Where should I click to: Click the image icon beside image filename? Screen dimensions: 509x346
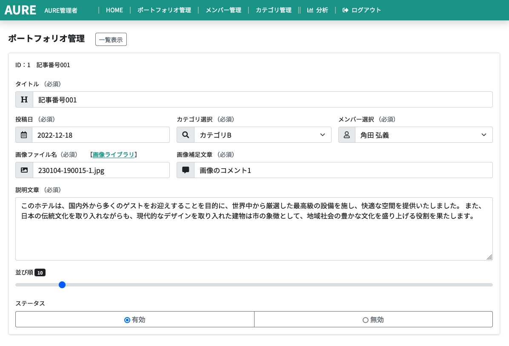coord(24,170)
